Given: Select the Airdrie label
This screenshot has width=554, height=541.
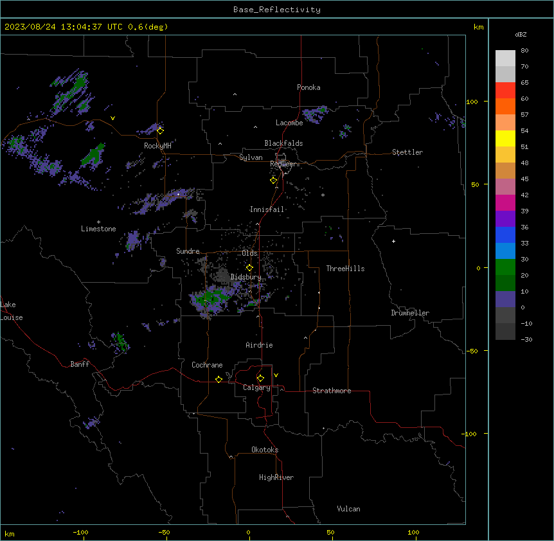Looking at the screenshot, I should [x=259, y=345].
